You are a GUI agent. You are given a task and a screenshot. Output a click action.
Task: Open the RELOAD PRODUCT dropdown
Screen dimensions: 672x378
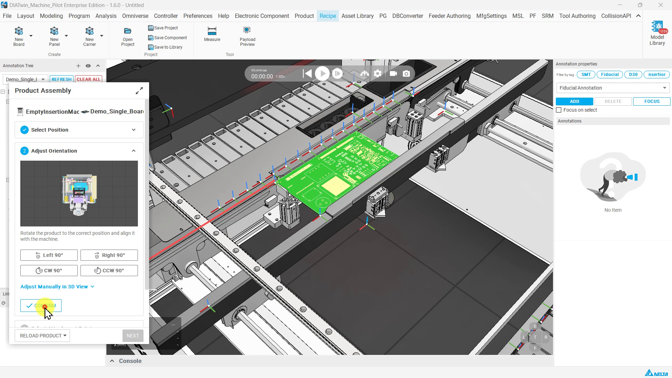click(42, 336)
